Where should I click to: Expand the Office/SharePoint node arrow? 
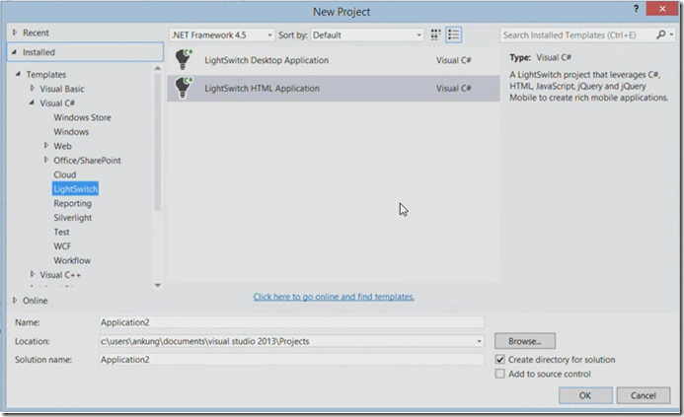45,160
